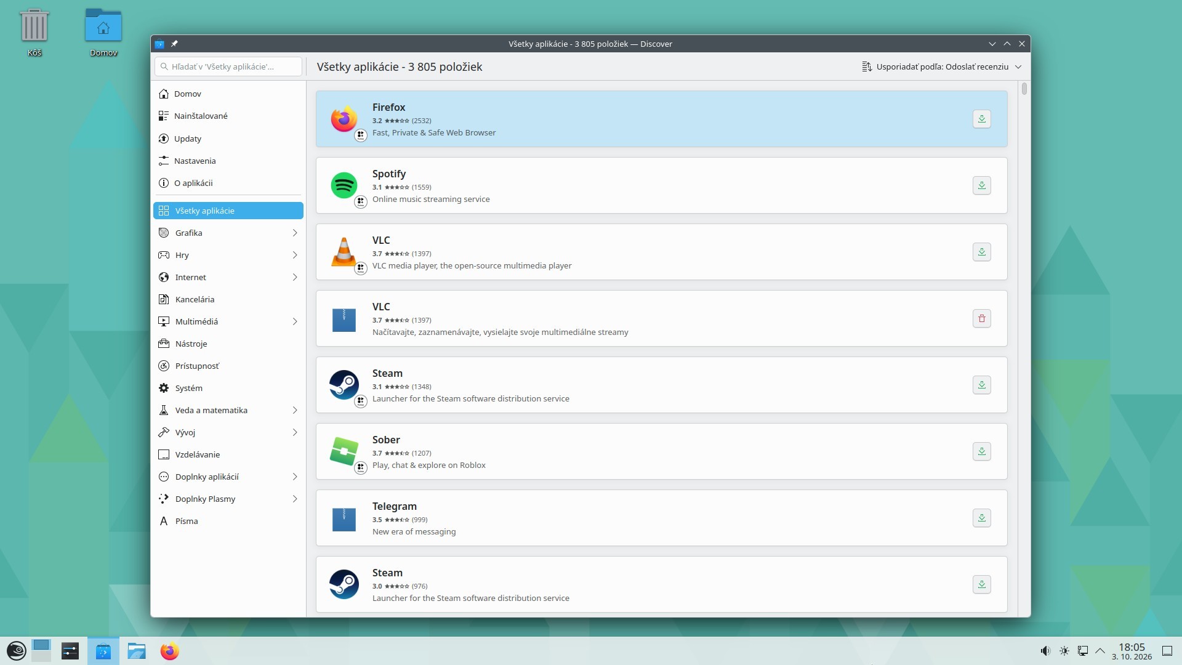Viewport: 1182px width, 665px height.
Task: Install Sober using its download icon
Action: [x=981, y=451]
